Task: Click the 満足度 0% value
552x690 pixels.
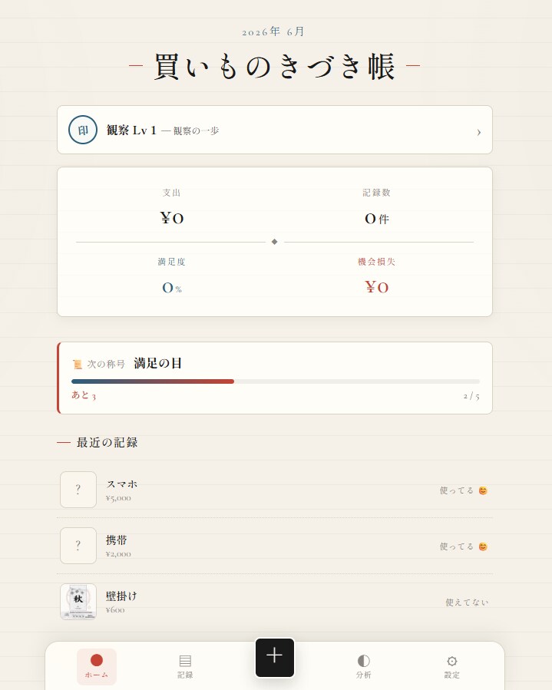Action: point(172,288)
